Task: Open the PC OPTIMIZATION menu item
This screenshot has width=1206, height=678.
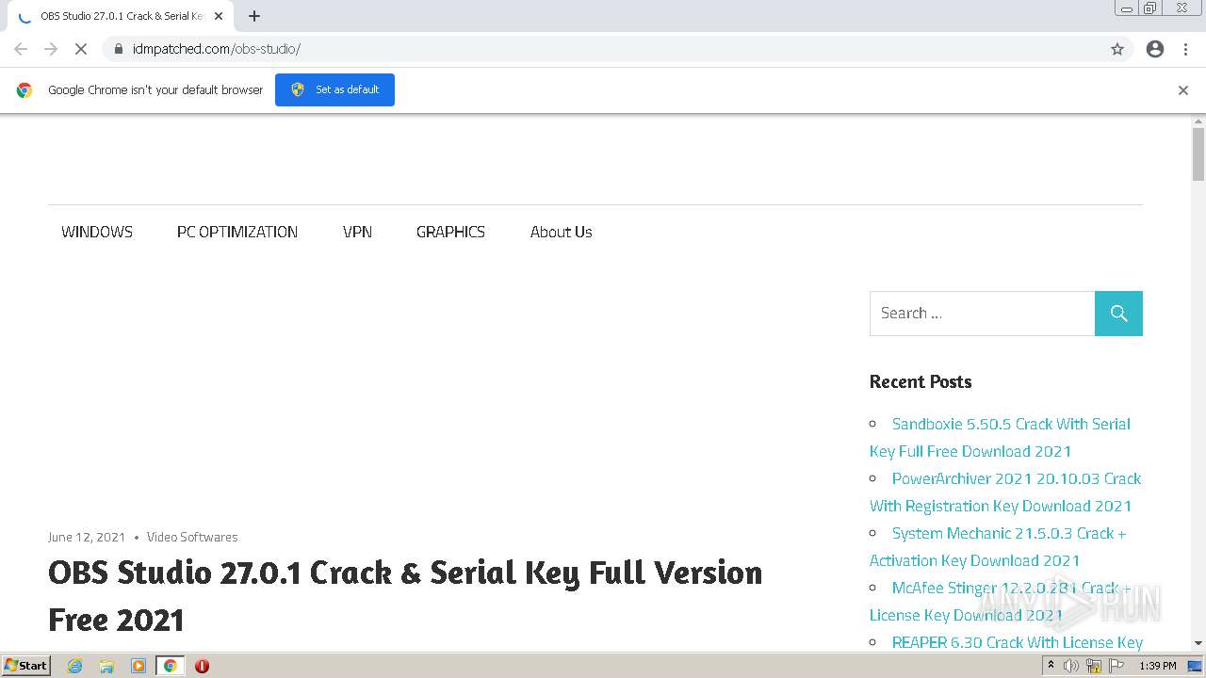Action: click(x=237, y=232)
